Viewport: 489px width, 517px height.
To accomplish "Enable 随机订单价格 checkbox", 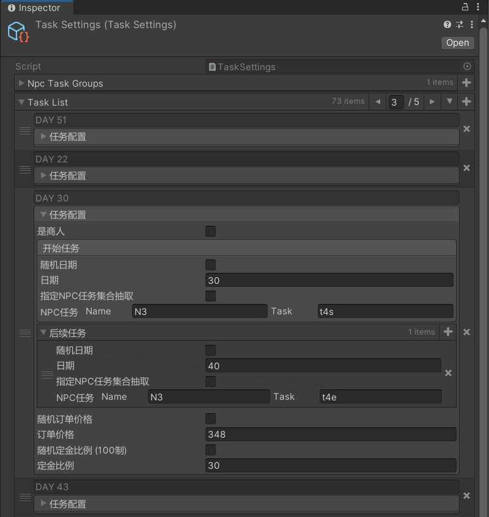I will coord(210,419).
